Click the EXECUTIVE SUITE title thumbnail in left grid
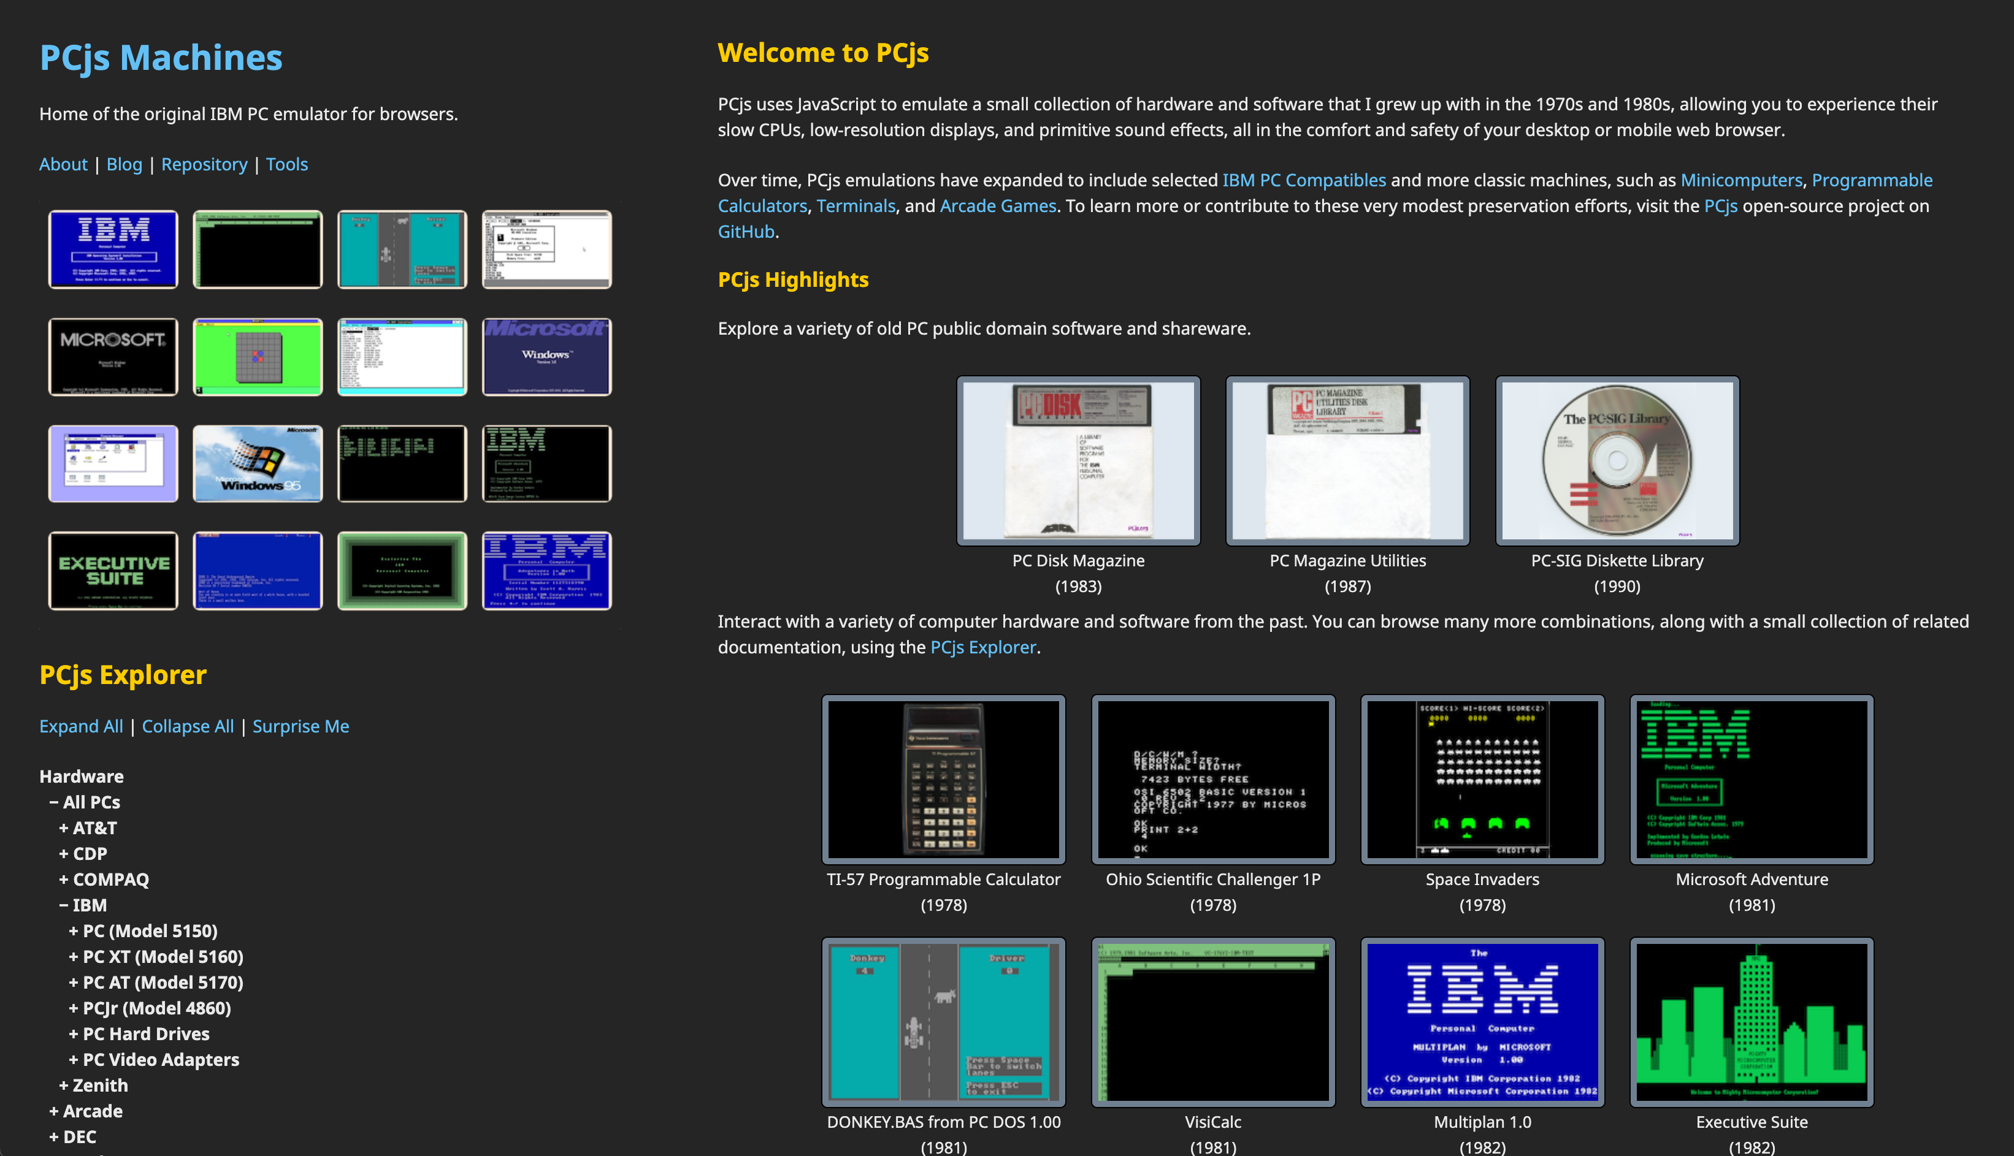 coord(113,571)
